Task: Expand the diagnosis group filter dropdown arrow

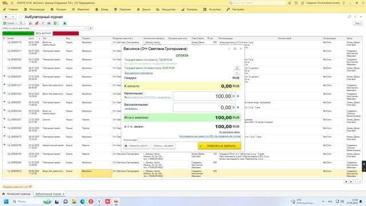Action: pyautogui.click(x=86, y=28)
